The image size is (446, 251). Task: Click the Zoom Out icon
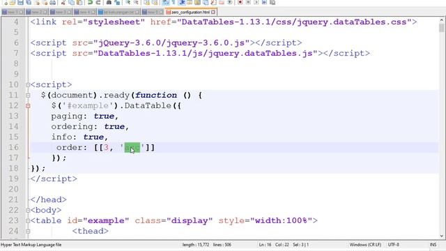point(136,3)
